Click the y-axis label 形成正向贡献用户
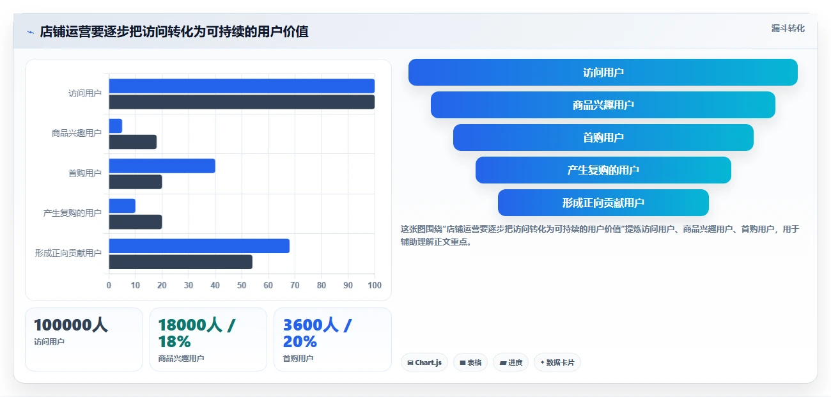 tap(68, 254)
